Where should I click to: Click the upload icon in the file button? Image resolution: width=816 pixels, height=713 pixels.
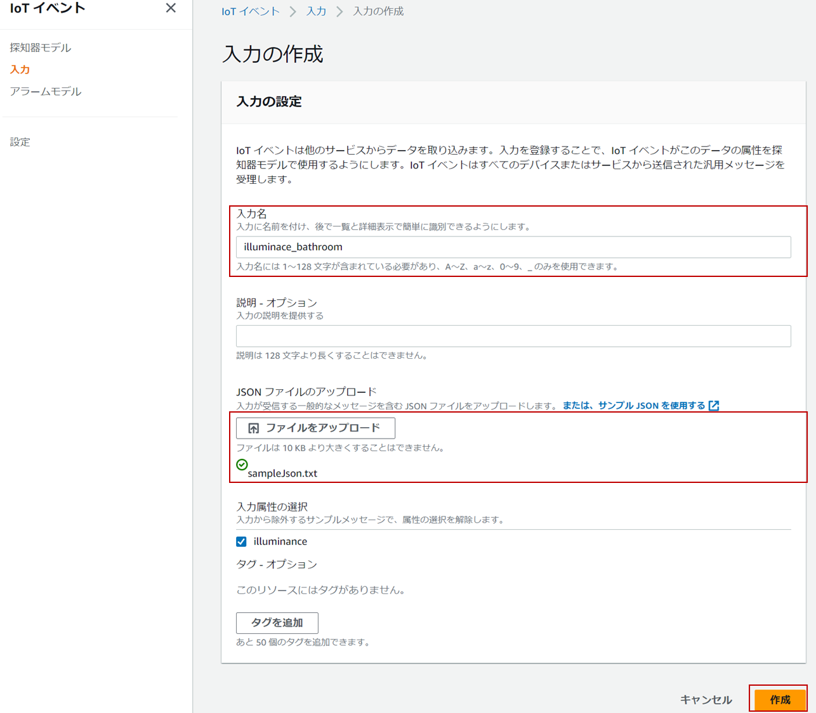[x=253, y=428]
